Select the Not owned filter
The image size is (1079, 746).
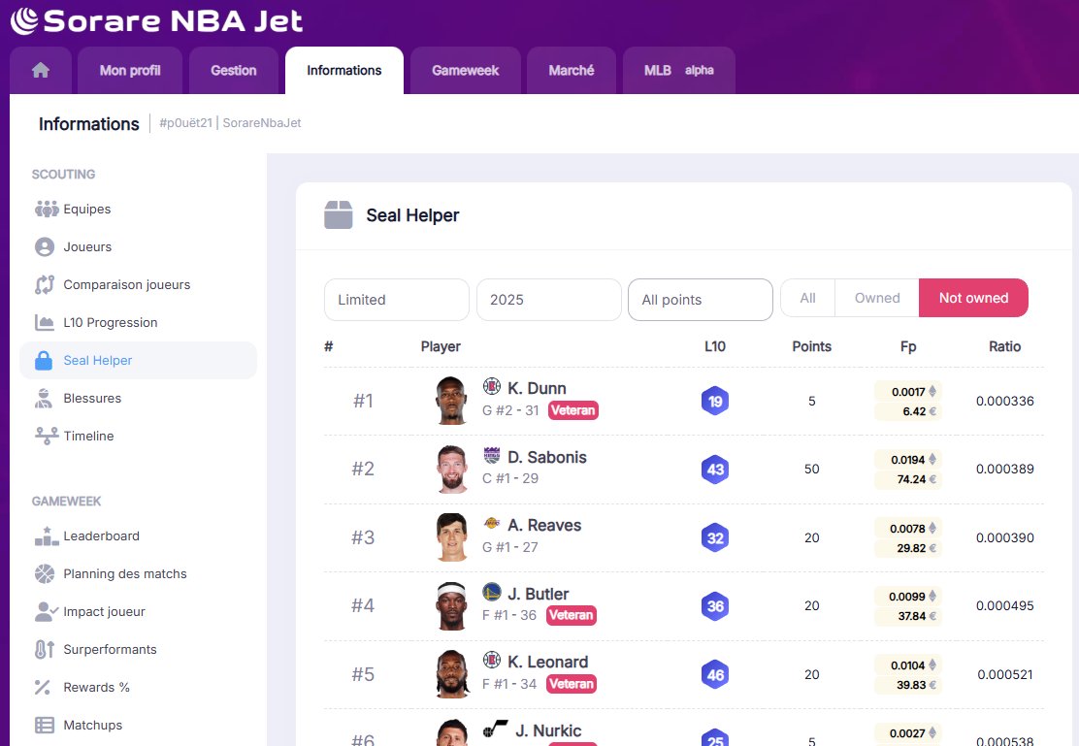coord(973,298)
